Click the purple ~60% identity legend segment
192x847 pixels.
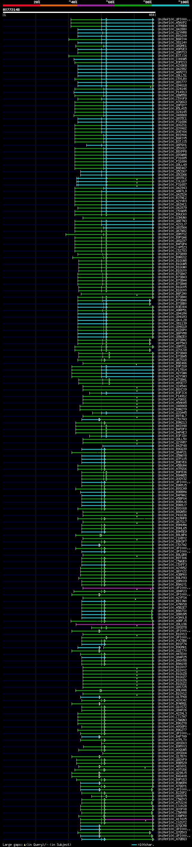point(96,5)
